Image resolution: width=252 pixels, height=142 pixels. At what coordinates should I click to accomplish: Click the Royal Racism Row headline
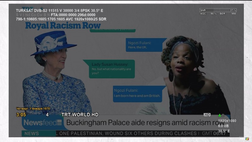coord(63,26)
